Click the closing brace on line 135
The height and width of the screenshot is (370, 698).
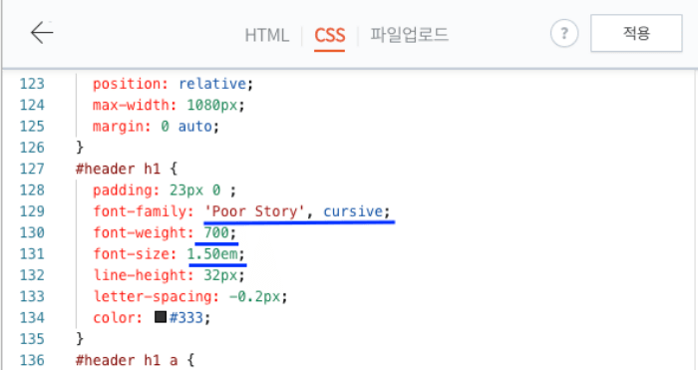(80, 338)
